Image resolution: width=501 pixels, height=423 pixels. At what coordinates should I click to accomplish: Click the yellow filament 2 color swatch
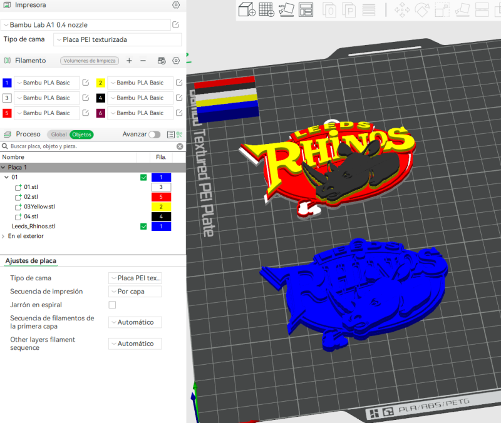[101, 83]
